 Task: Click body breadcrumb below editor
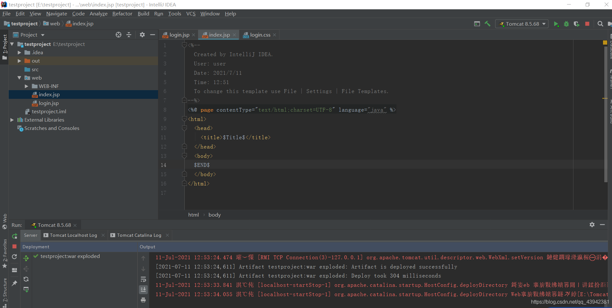click(215, 215)
